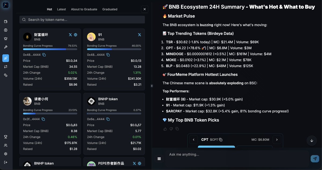Give thumbs up to the AI summary

click(x=165, y=129)
